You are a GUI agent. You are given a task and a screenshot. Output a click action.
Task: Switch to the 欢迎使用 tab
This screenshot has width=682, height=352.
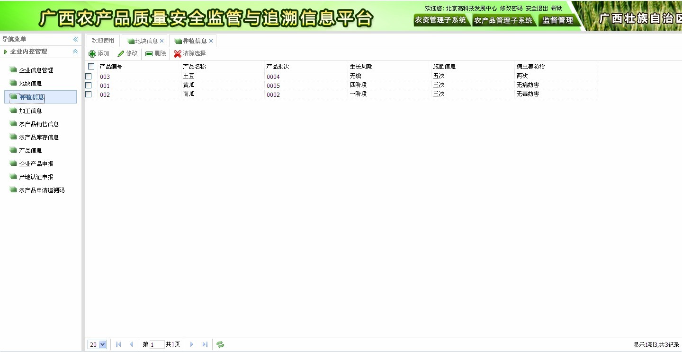click(103, 41)
